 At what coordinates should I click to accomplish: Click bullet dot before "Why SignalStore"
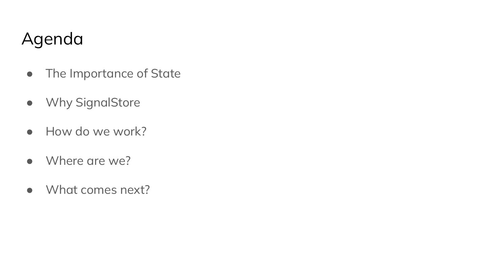point(30,103)
